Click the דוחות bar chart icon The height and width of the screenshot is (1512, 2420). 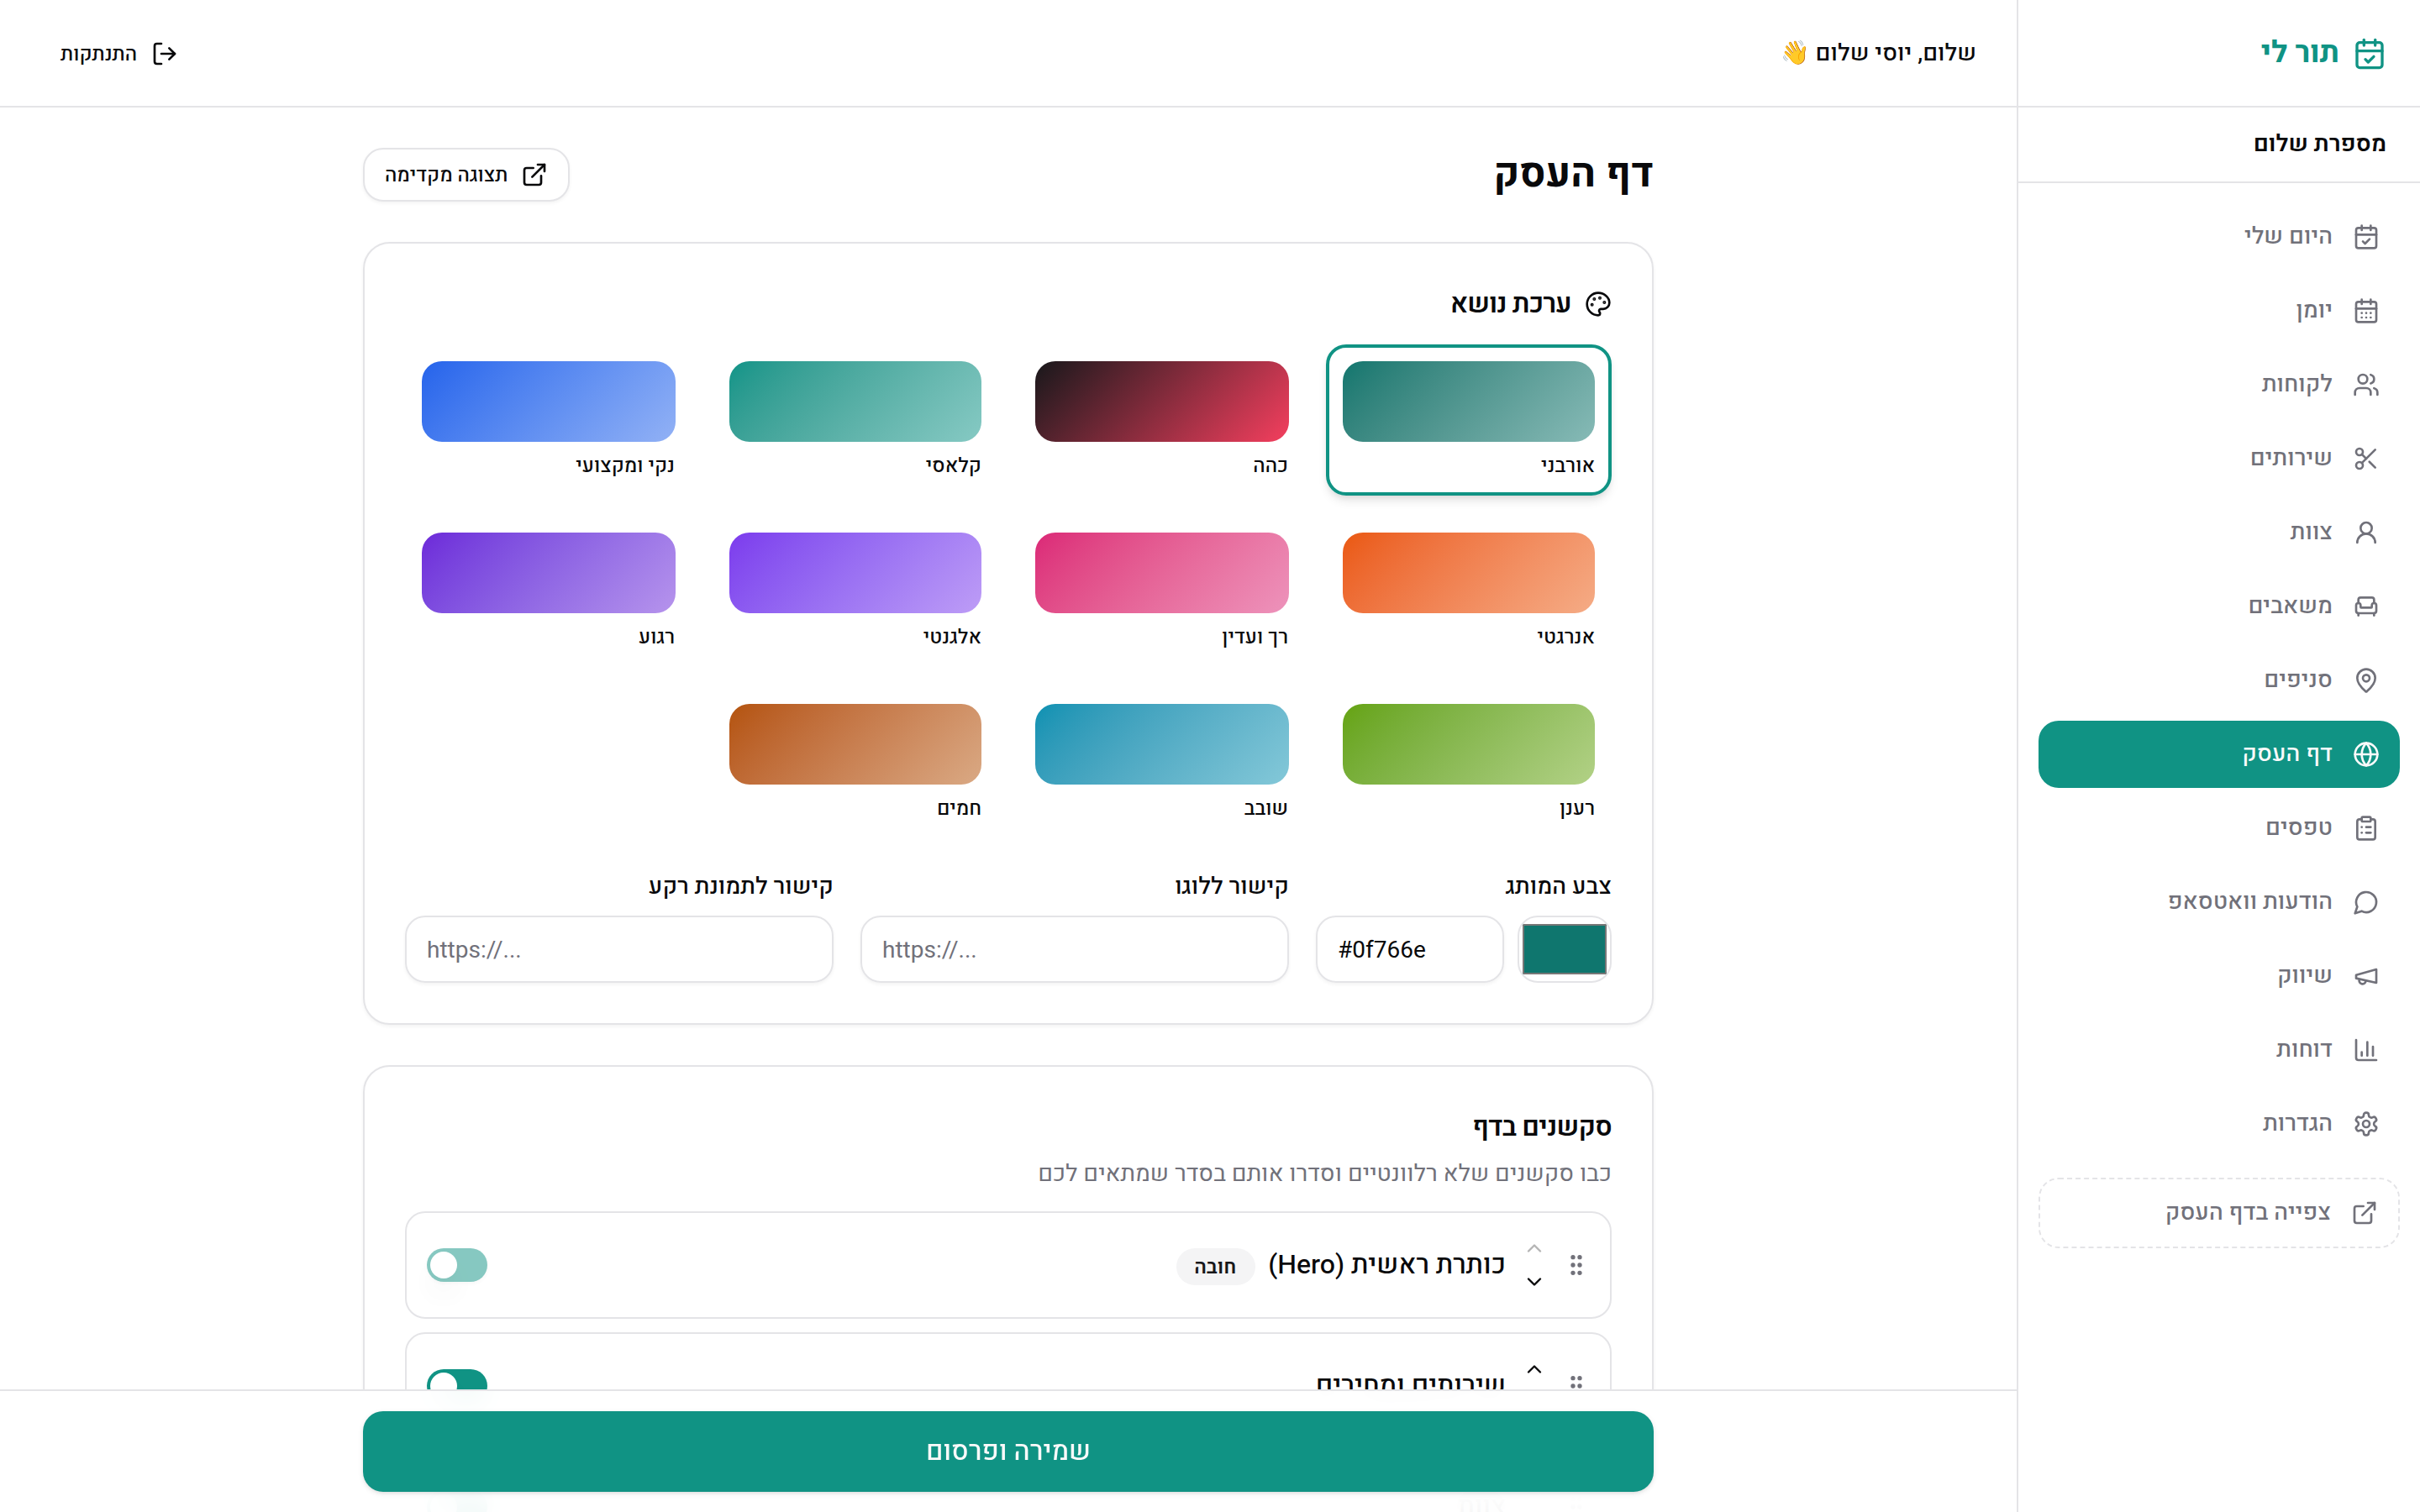2365,1050
